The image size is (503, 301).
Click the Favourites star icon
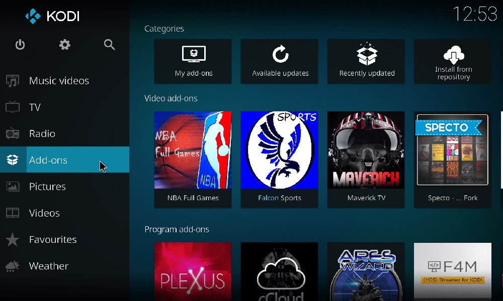13,239
